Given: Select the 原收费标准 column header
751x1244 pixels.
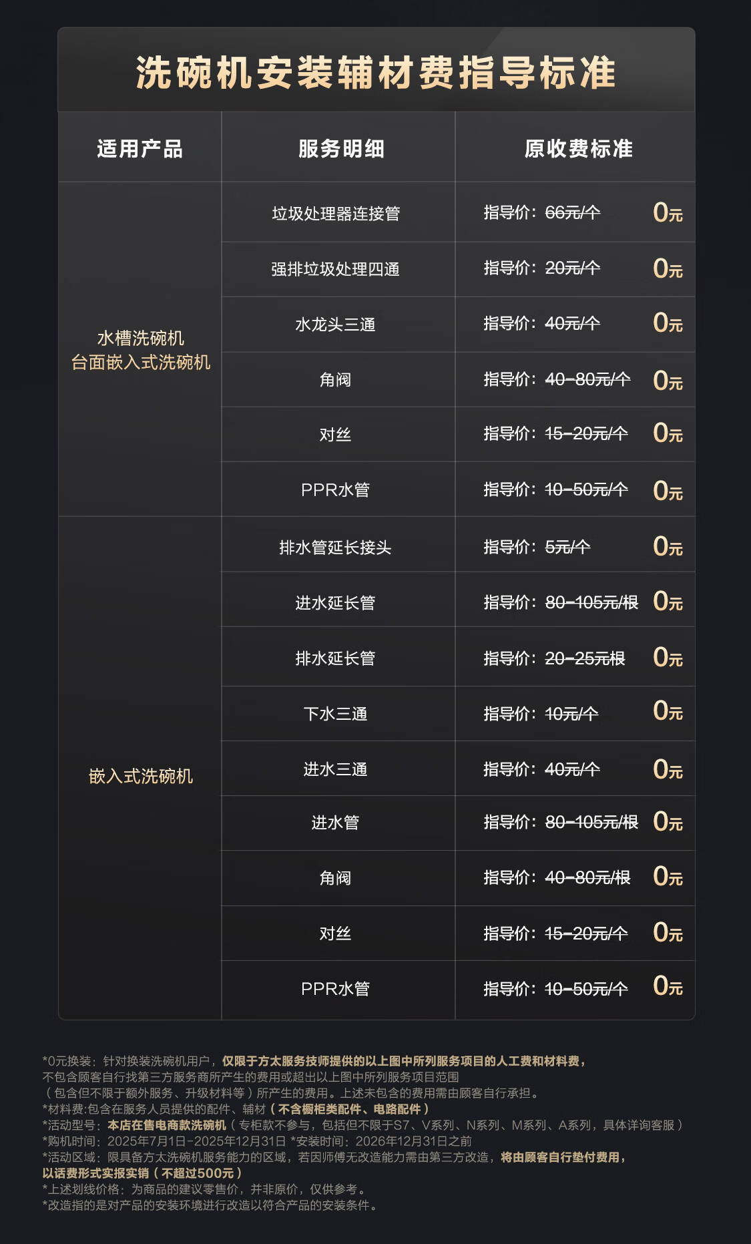Looking at the screenshot, I should coord(578,148).
